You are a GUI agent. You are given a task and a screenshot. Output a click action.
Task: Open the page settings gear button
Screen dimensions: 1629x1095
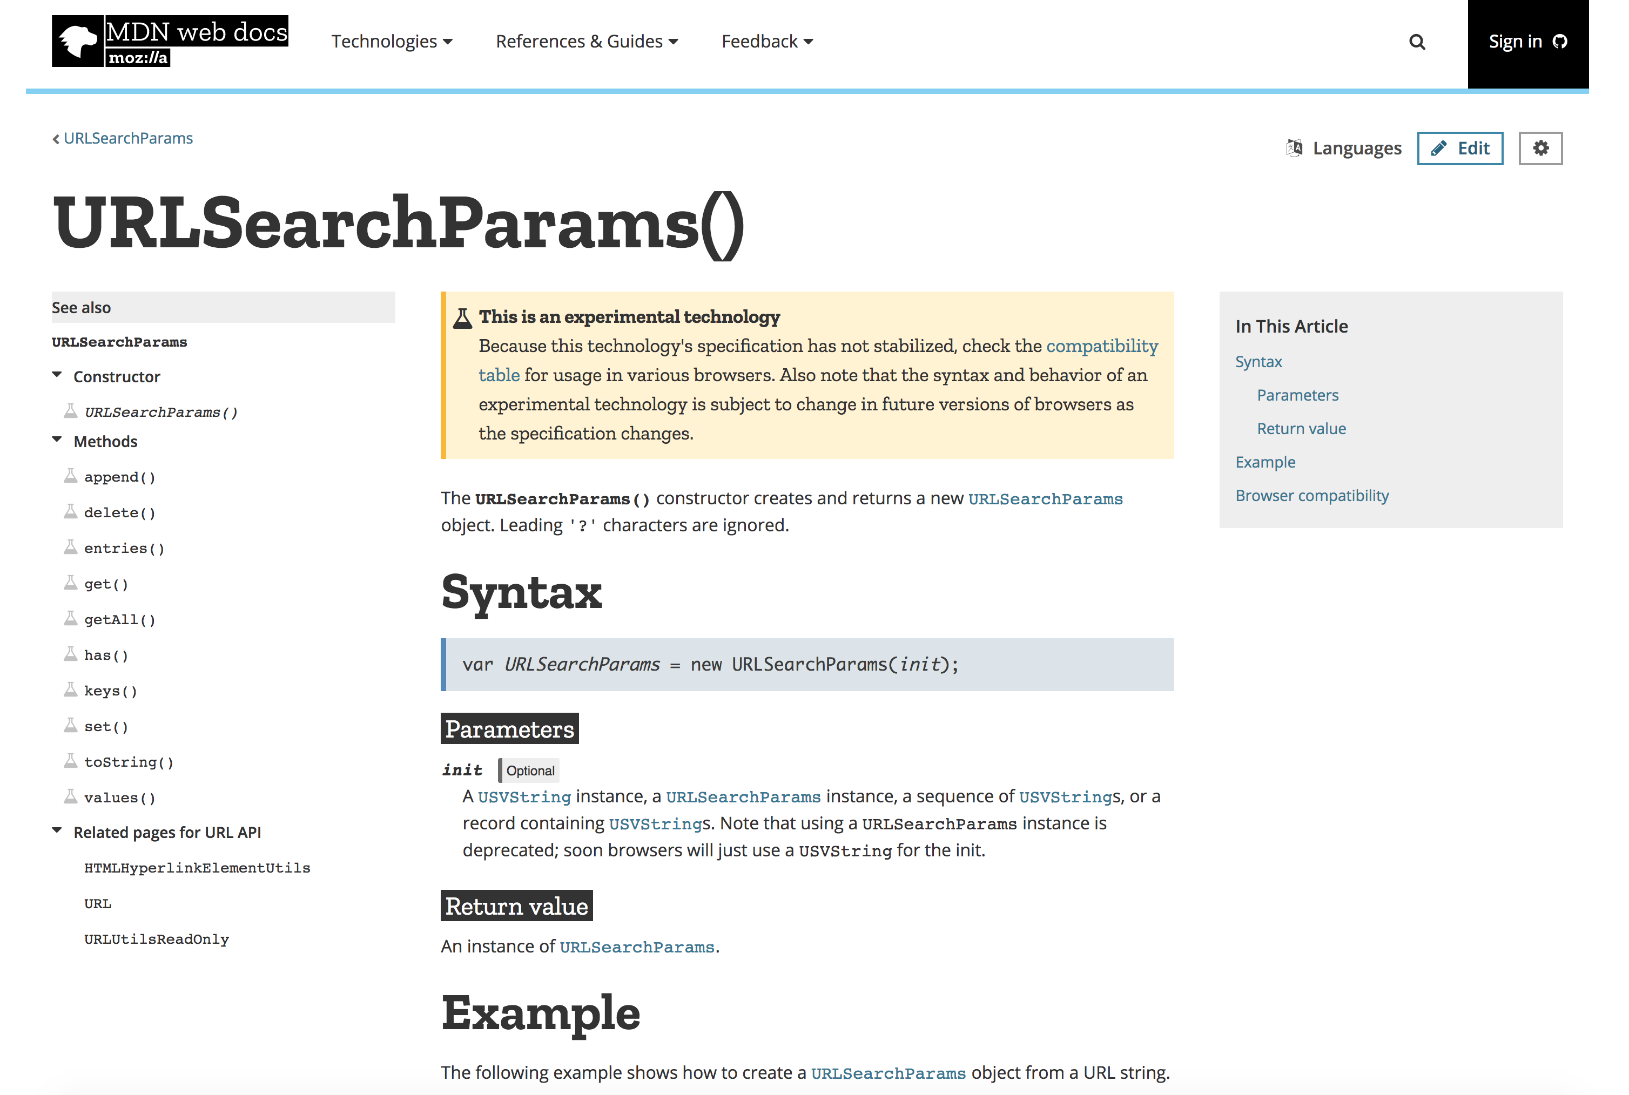1540,148
